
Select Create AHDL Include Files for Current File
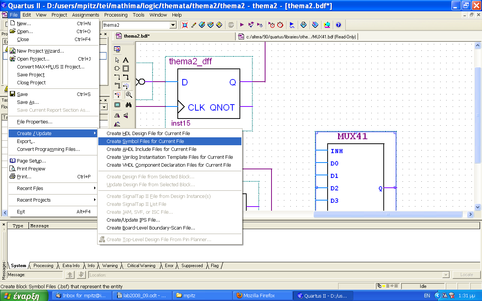[x=169, y=149]
